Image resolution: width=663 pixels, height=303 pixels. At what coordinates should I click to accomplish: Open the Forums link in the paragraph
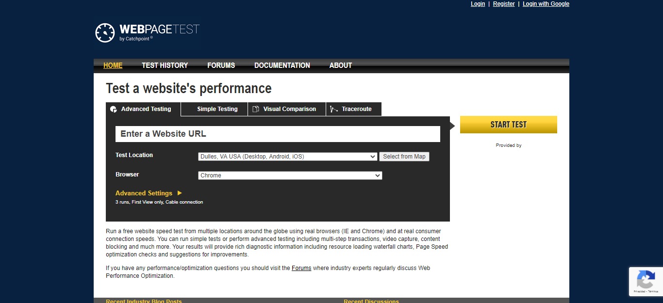click(x=301, y=268)
